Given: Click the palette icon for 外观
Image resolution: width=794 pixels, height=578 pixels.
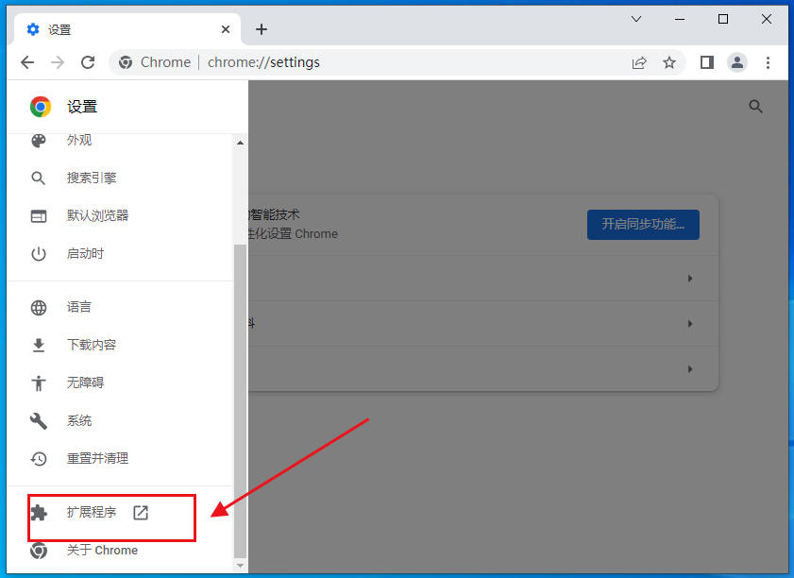Looking at the screenshot, I should tap(39, 141).
